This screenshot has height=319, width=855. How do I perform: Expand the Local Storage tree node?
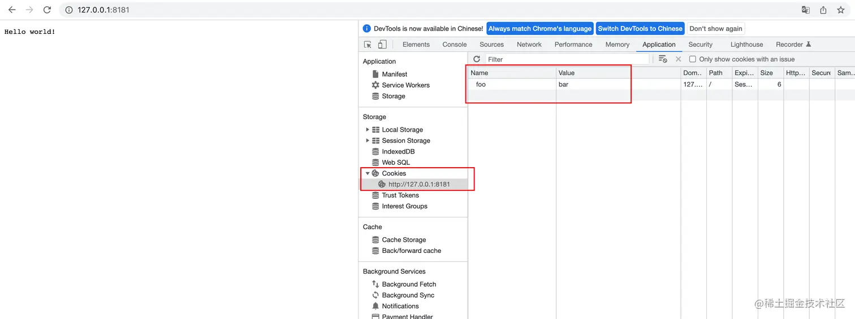[368, 130]
